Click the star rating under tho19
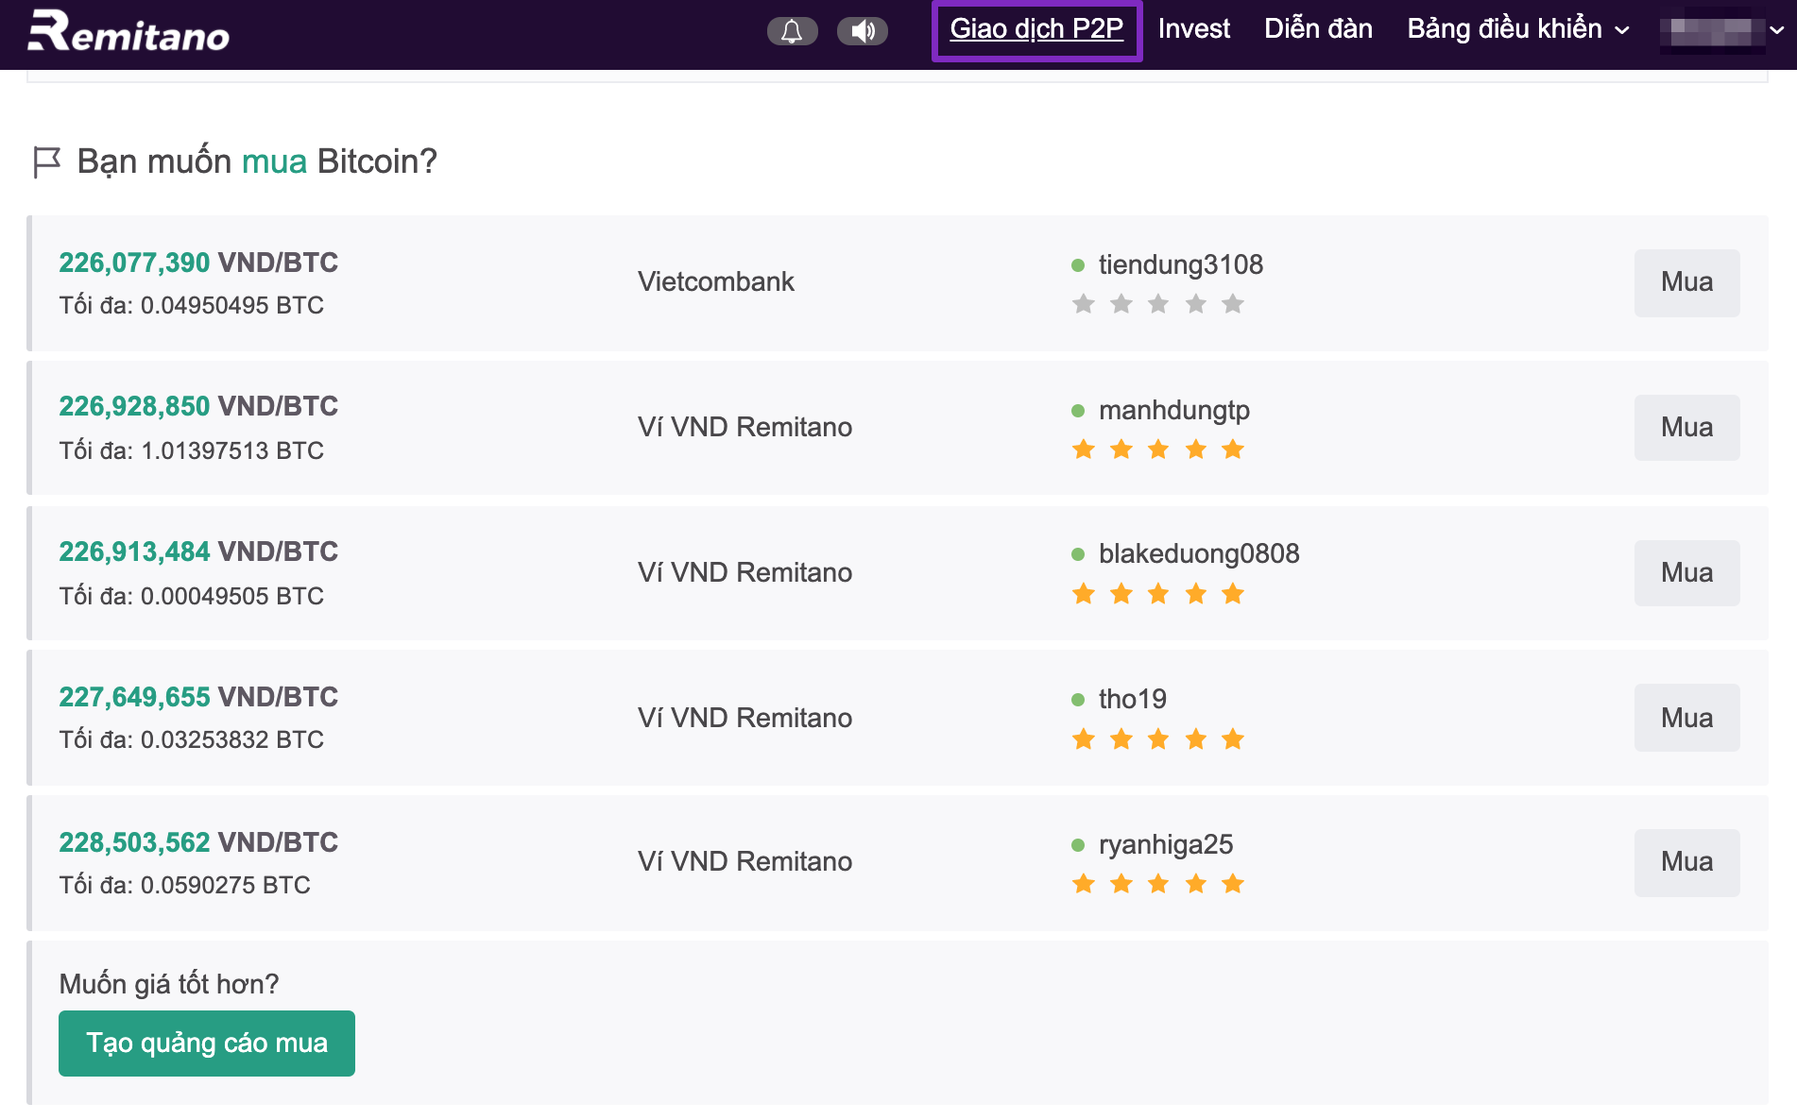Screen dimensions: 1797x1120 coord(1157,739)
